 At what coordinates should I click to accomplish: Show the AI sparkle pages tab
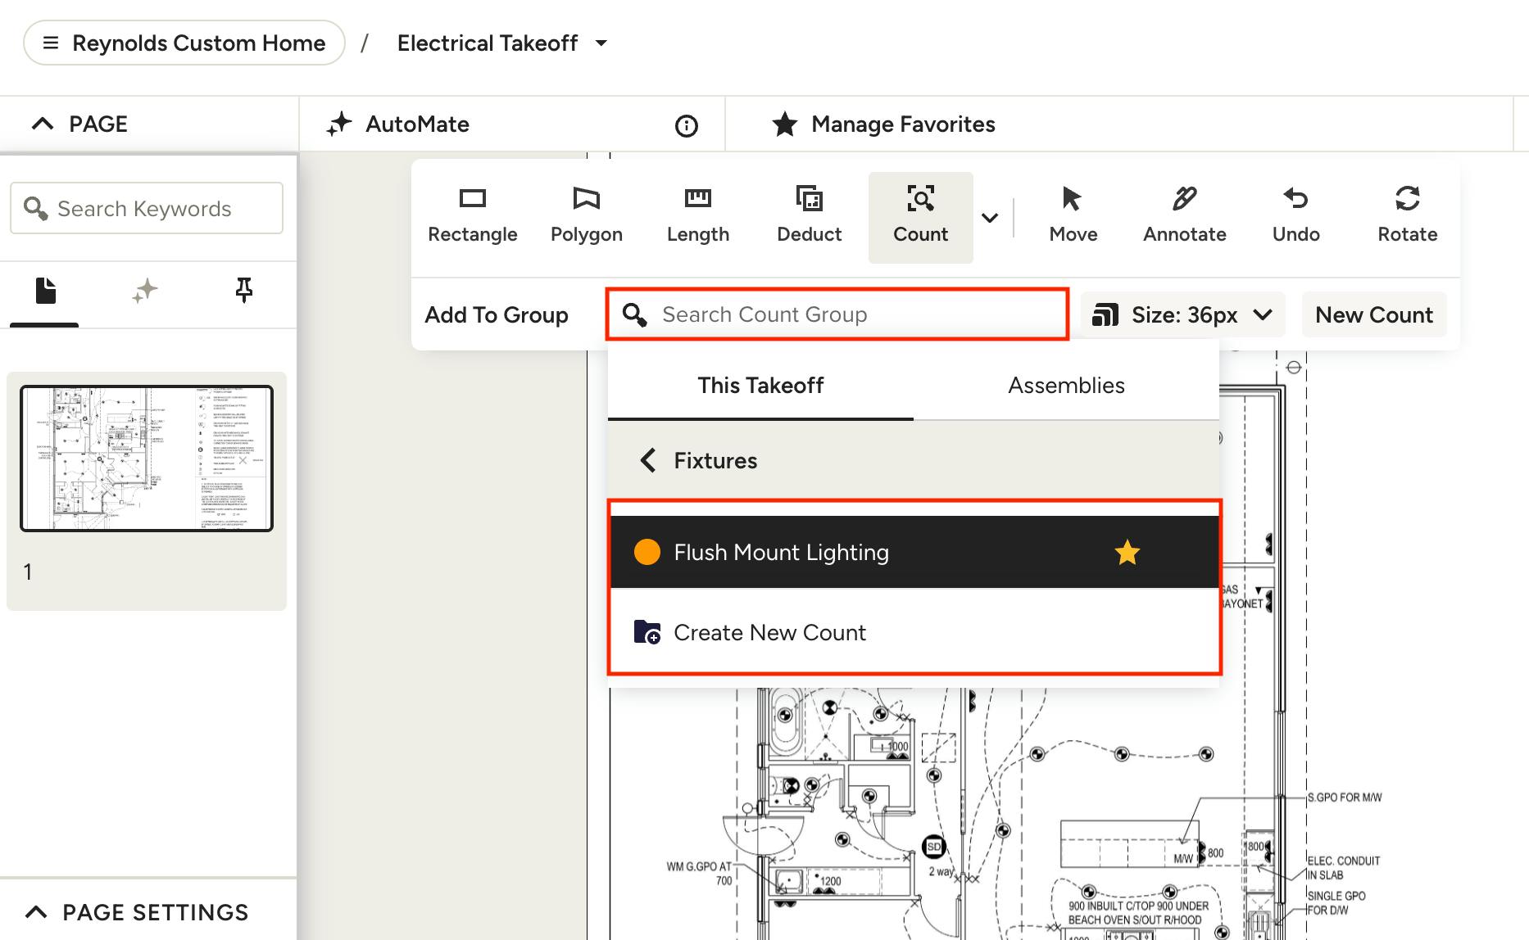pyautogui.click(x=145, y=291)
